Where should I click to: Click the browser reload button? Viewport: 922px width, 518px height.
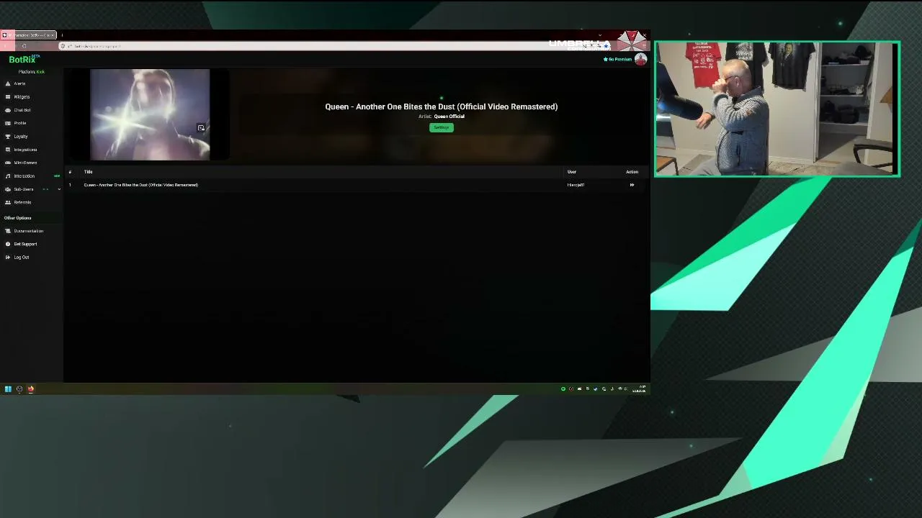[24, 46]
